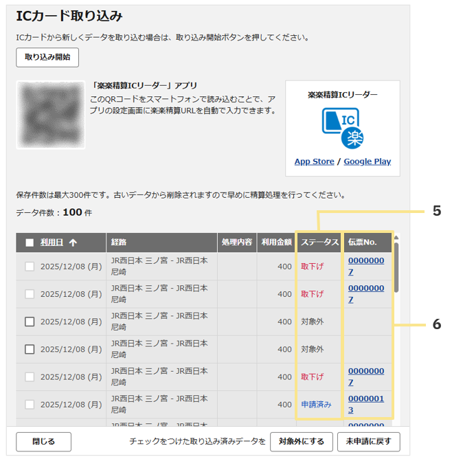This screenshot has height=459, width=452.
Task: Click the 利用金額 column header
Action: [276, 243]
